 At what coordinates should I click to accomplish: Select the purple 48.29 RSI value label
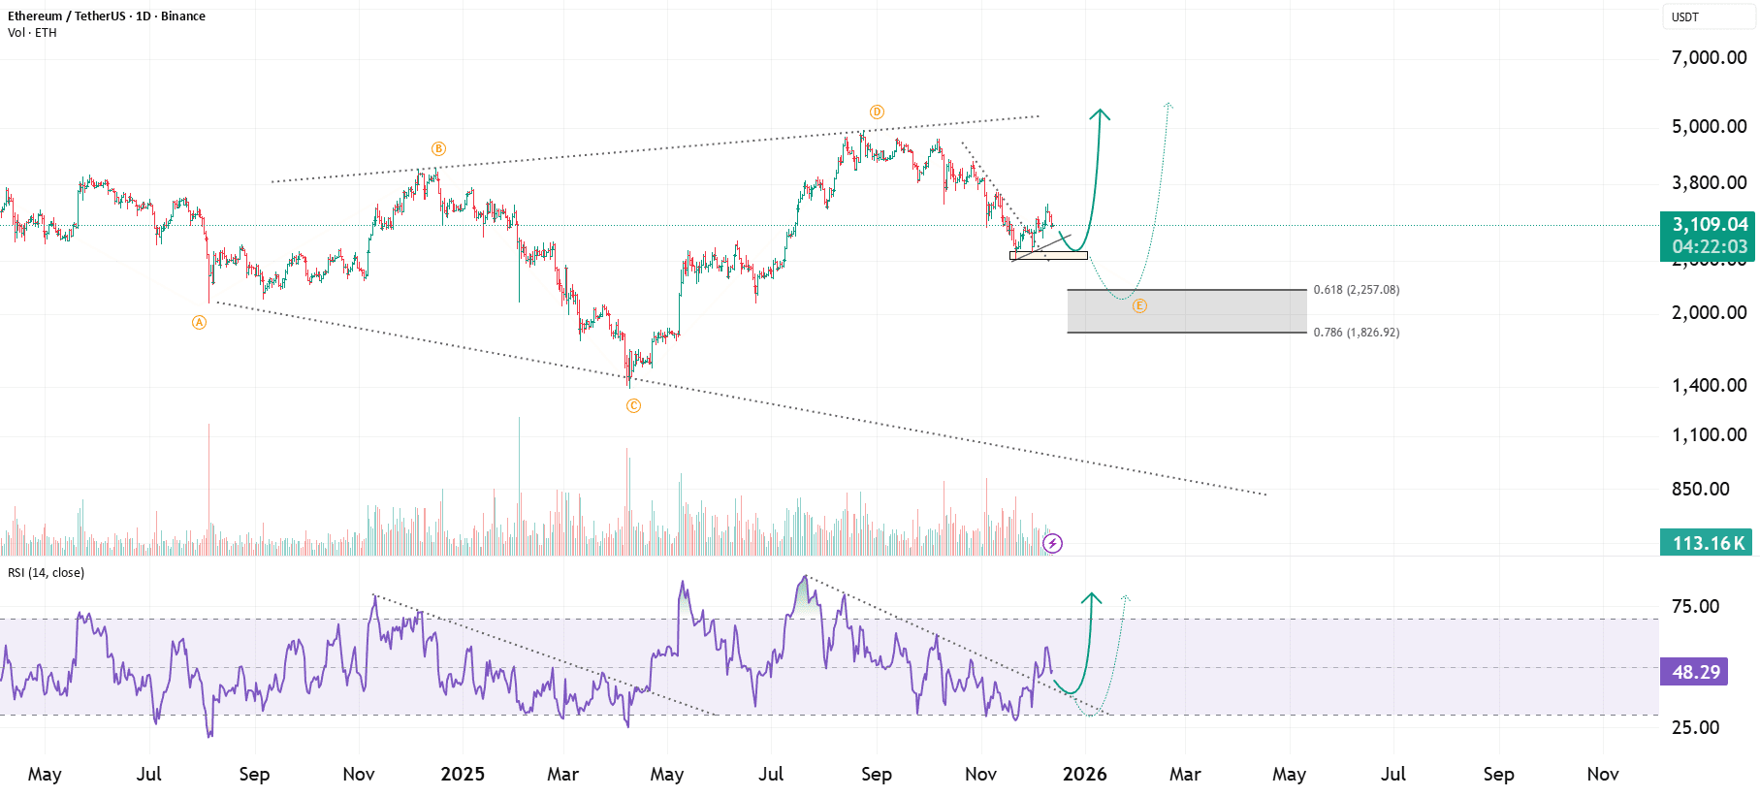1695,672
